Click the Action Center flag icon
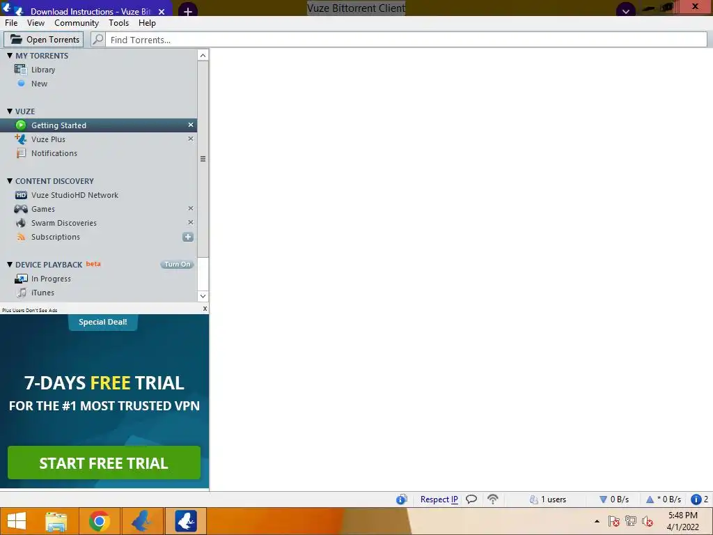Viewport: 713px width, 535px height. tap(613, 521)
